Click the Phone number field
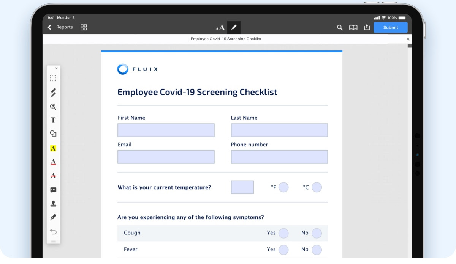Viewport: 456px width, 264px height. 279,157
